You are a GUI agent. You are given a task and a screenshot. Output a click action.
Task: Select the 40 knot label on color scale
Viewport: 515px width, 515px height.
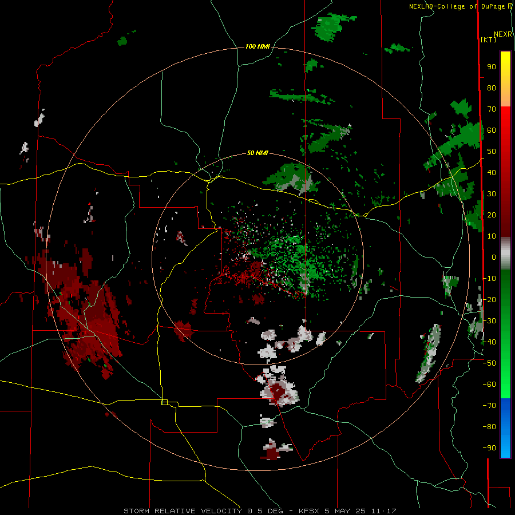(492, 173)
